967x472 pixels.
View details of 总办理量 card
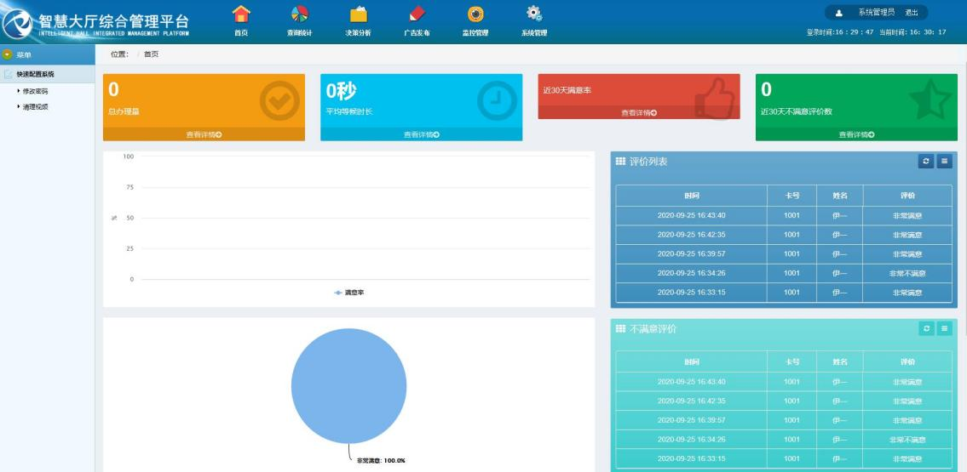click(204, 134)
